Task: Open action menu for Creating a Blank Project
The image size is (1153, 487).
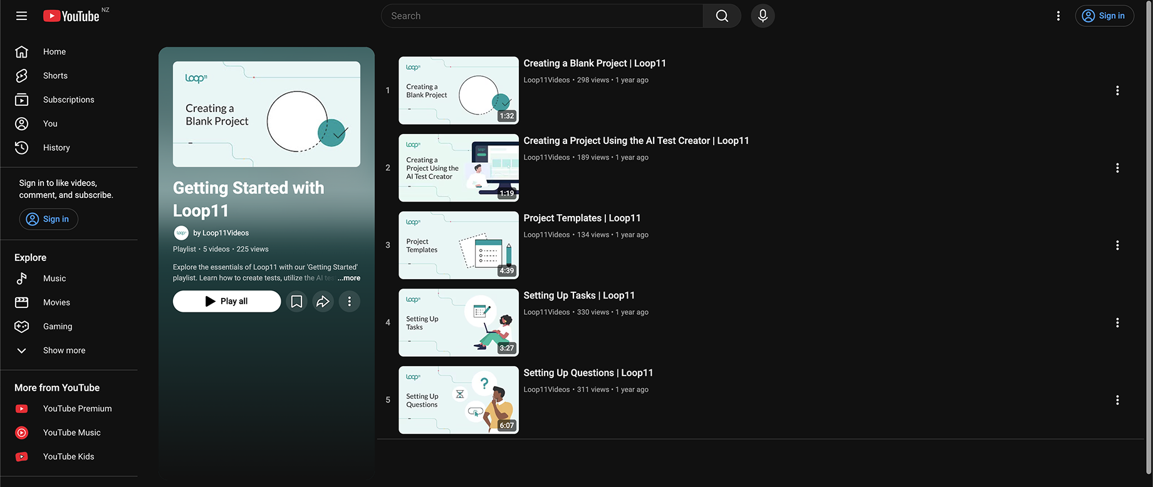Action: (1117, 91)
